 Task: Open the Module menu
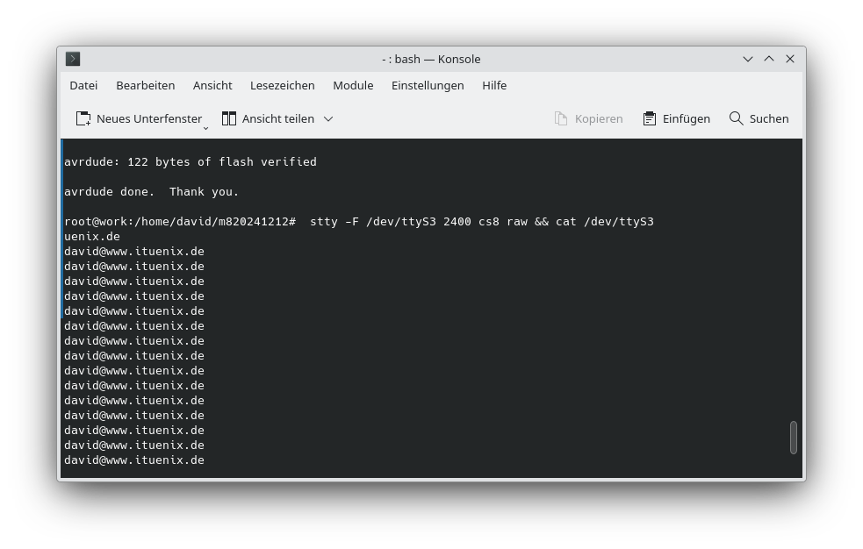point(353,85)
